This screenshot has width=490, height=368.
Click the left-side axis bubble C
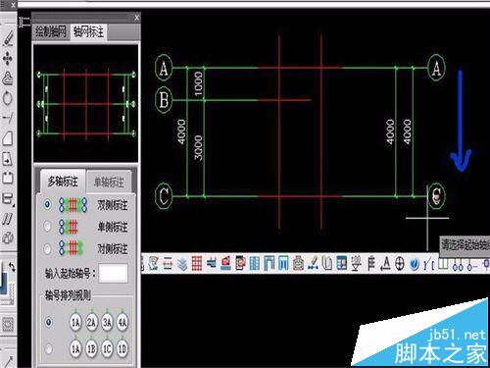(164, 195)
